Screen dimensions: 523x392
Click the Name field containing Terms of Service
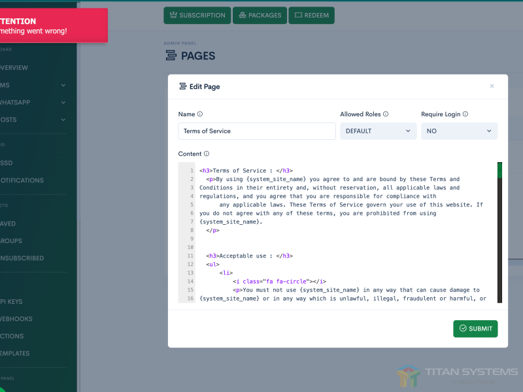(257, 131)
